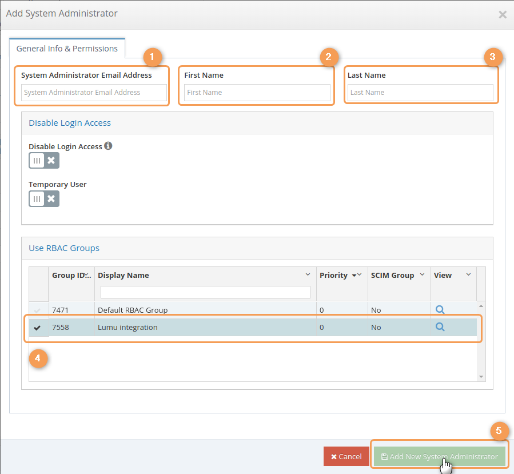Expand the View column dropdown arrow

point(469,275)
